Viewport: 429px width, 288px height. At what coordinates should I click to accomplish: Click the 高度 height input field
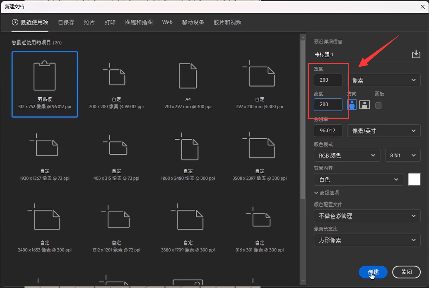(328, 104)
